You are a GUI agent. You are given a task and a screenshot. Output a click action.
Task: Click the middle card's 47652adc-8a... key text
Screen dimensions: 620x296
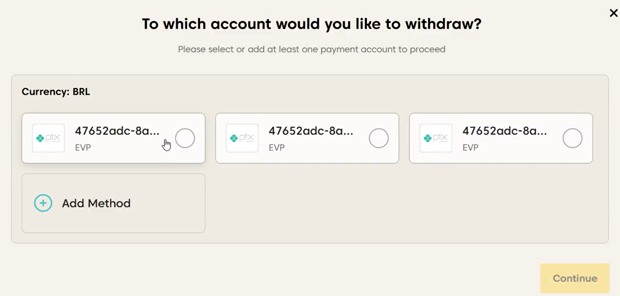(x=311, y=131)
